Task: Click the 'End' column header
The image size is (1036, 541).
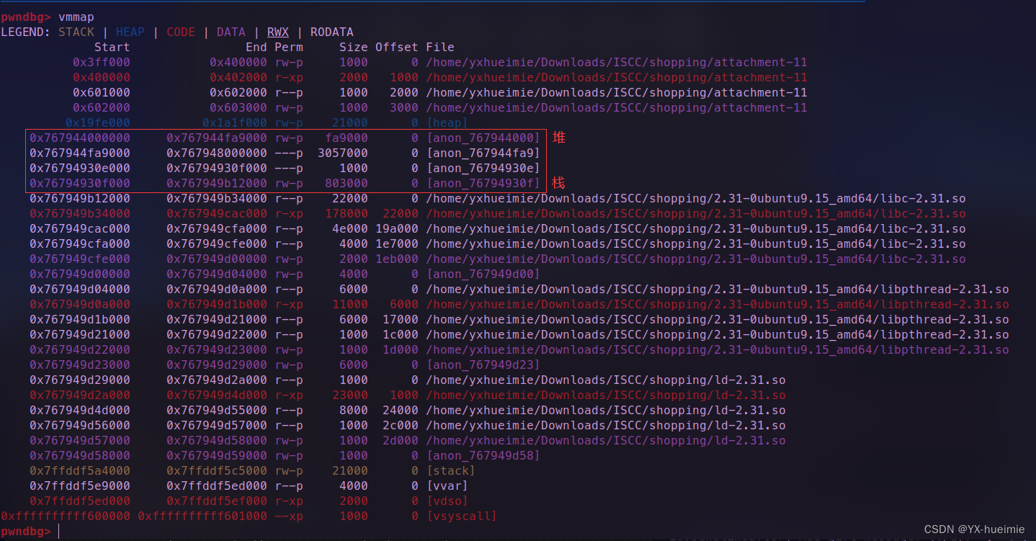Action: (x=256, y=47)
